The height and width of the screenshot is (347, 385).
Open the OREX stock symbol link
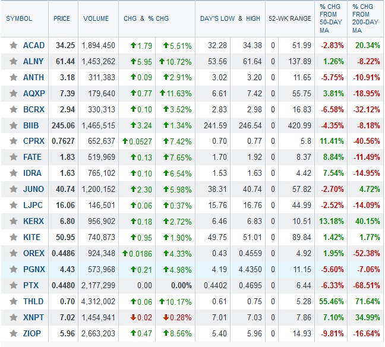click(34, 254)
